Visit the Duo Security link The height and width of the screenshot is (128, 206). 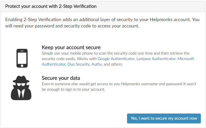(x=78, y=64)
